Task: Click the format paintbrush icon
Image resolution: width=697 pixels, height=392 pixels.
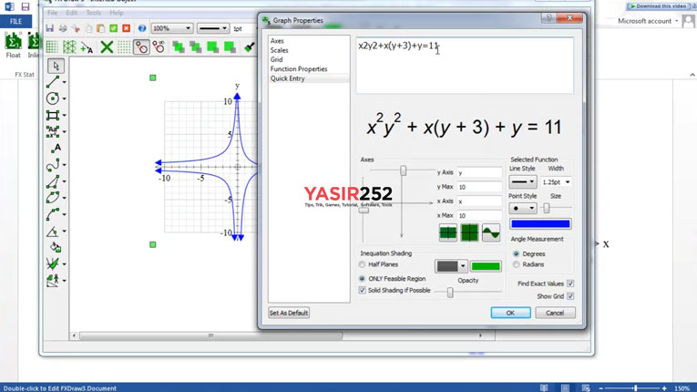Action: pos(249,46)
